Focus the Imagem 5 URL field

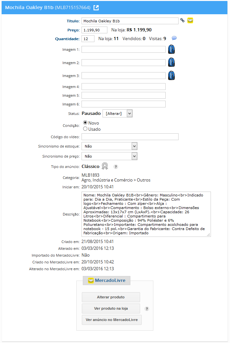[124, 95]
